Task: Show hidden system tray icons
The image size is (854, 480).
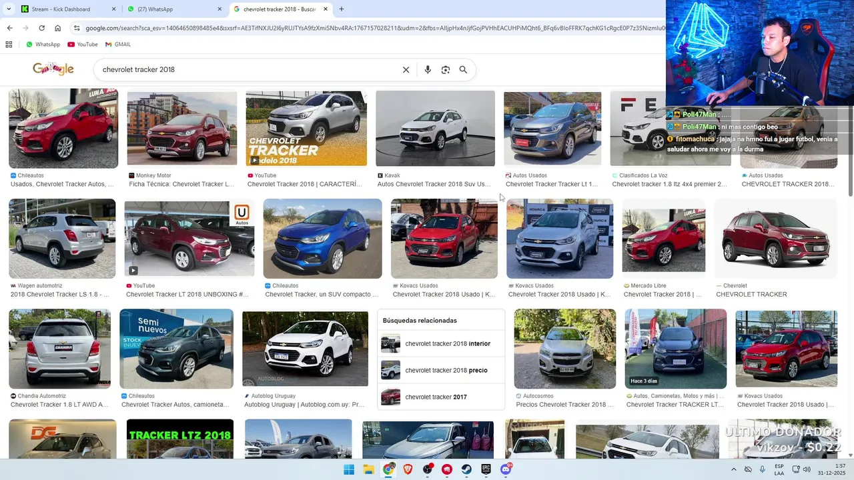Action: pyautogui.click(x=734, y=469)
